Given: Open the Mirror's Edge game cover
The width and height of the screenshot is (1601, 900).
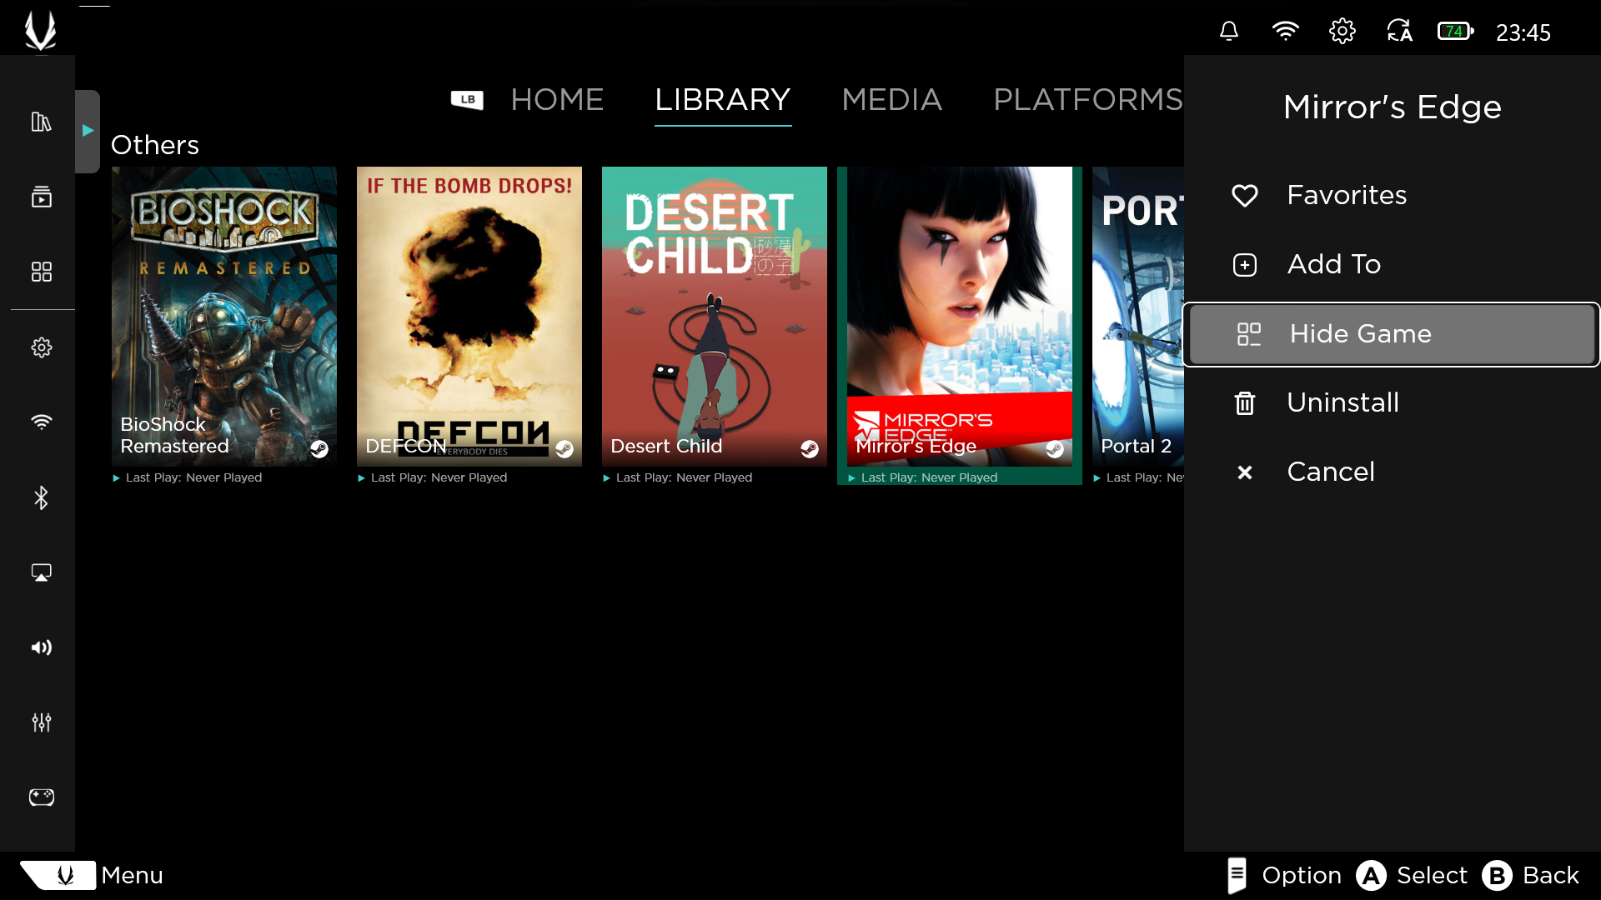Looking at the screenshot, I should coord(960,317).
